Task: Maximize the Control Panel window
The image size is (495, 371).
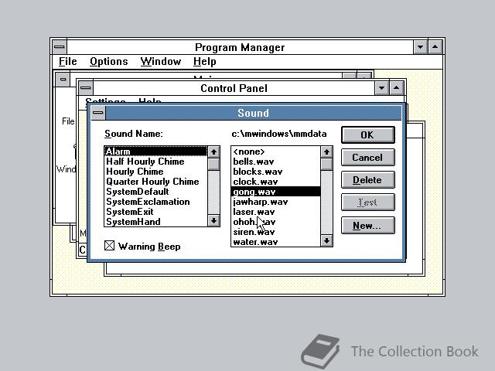Action: 397,87
